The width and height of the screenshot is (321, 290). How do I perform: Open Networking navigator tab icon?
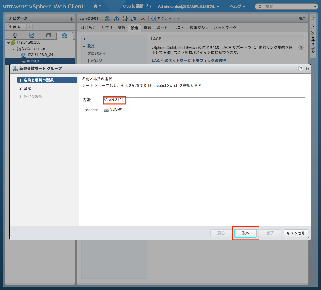tap(65, 35)
